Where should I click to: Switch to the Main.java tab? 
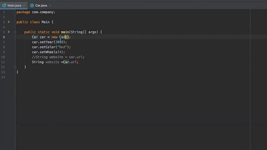(14, 5)
